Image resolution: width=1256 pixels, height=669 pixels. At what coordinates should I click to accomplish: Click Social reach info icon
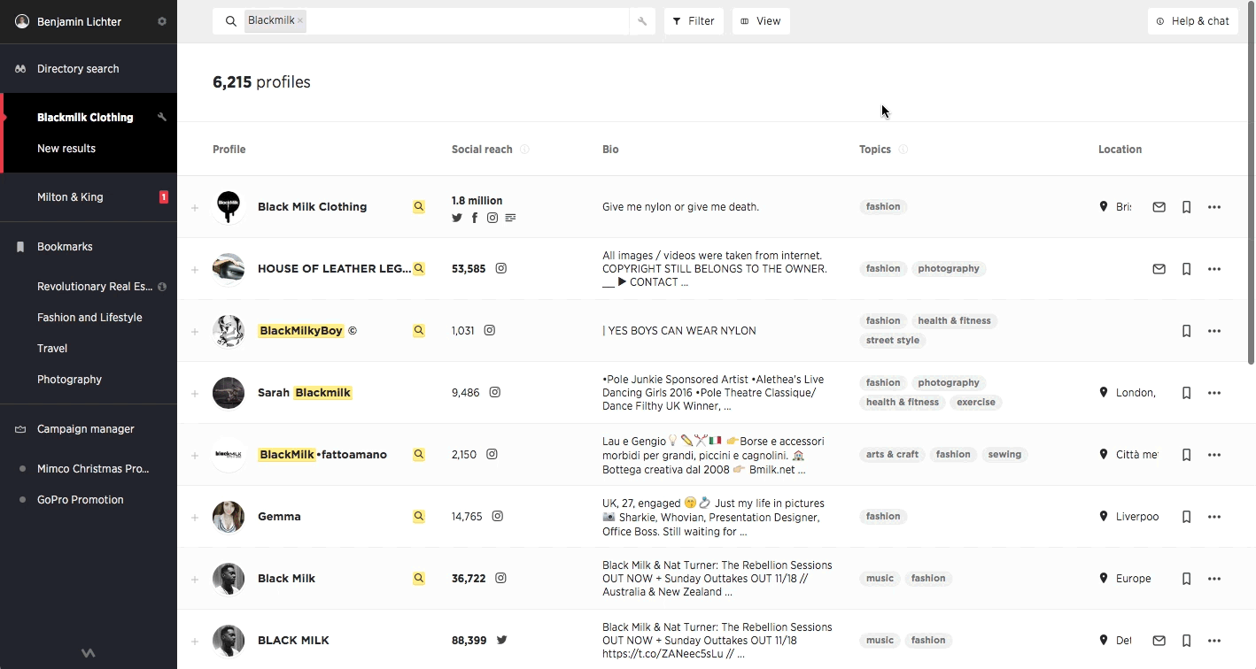point(524,150)
